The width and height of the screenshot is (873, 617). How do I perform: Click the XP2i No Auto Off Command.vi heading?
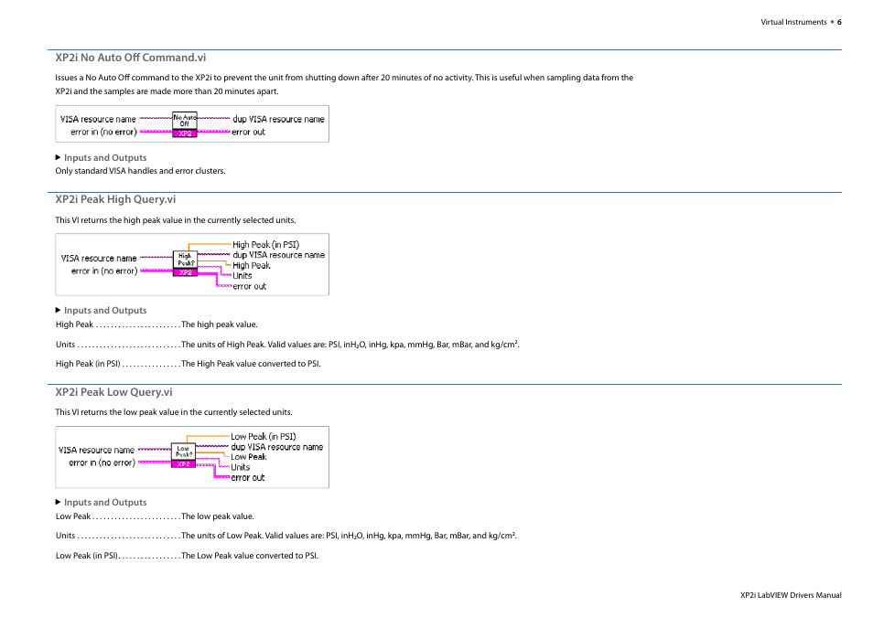130,58
